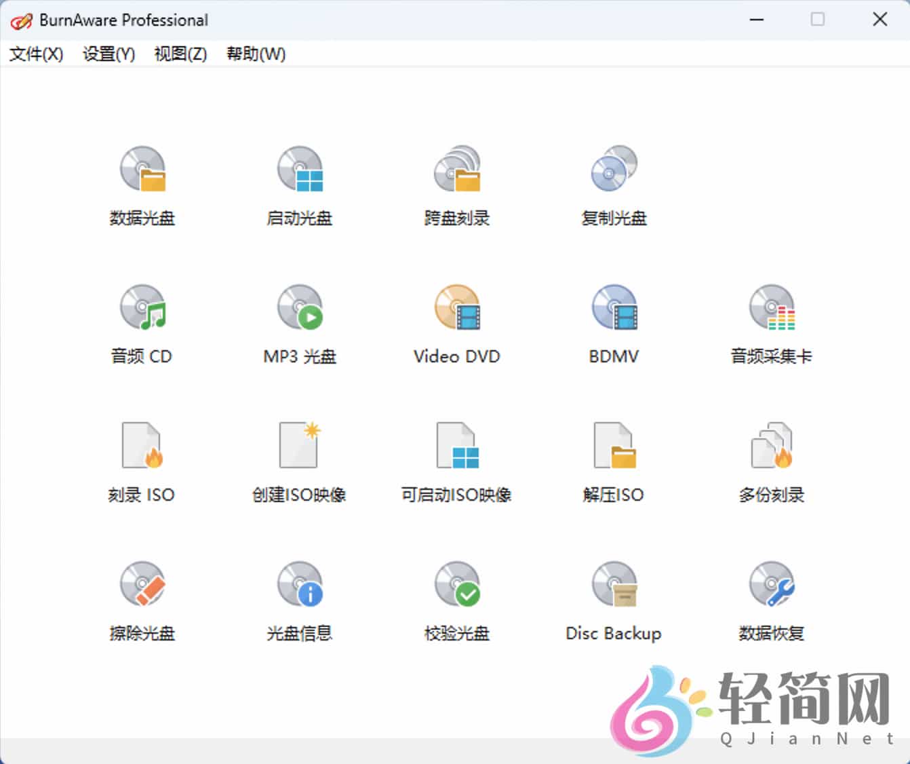Open the 可启动ISO映像 tool
910x764 pixels.
(456, 461)
